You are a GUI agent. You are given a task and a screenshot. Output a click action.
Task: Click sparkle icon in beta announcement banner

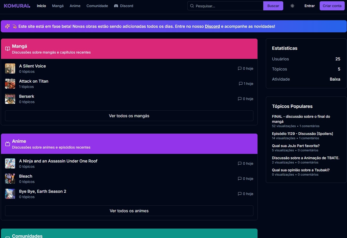(7, 26)
